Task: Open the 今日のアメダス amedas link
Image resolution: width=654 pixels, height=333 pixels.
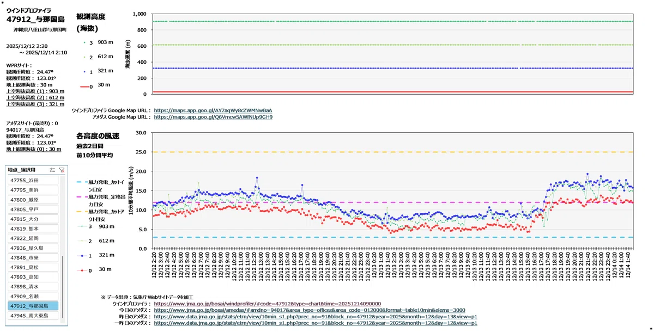Action: click(x=309, y=310)
